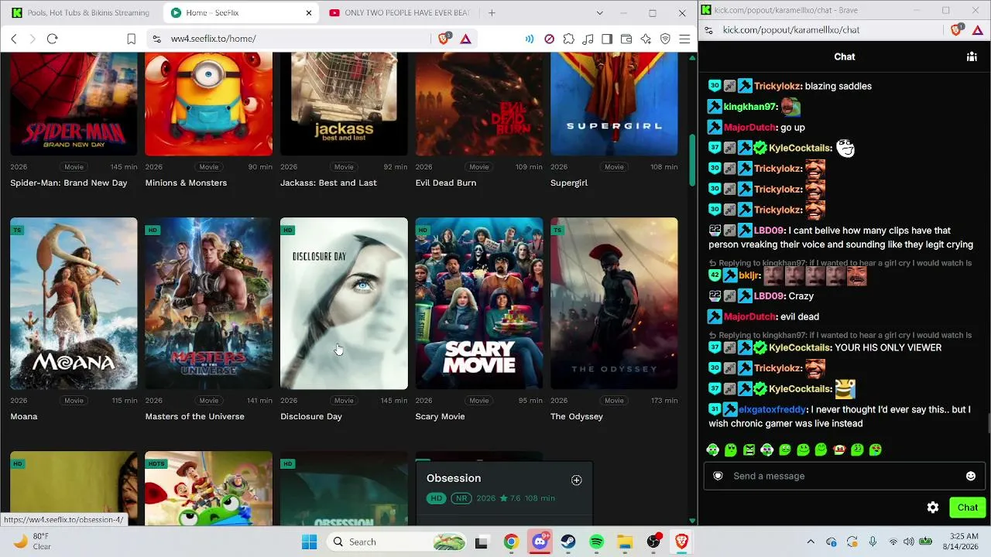Open File Explorer from the taskbar
The height and width of the screenshot is (557, 991).
(625, 542)
